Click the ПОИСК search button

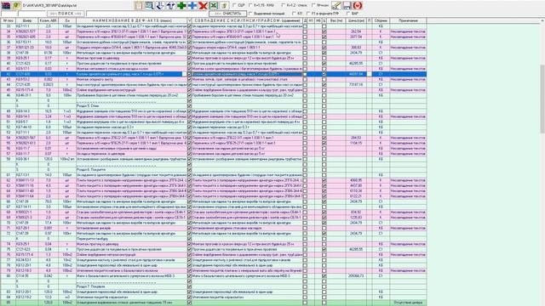point(66,14)
